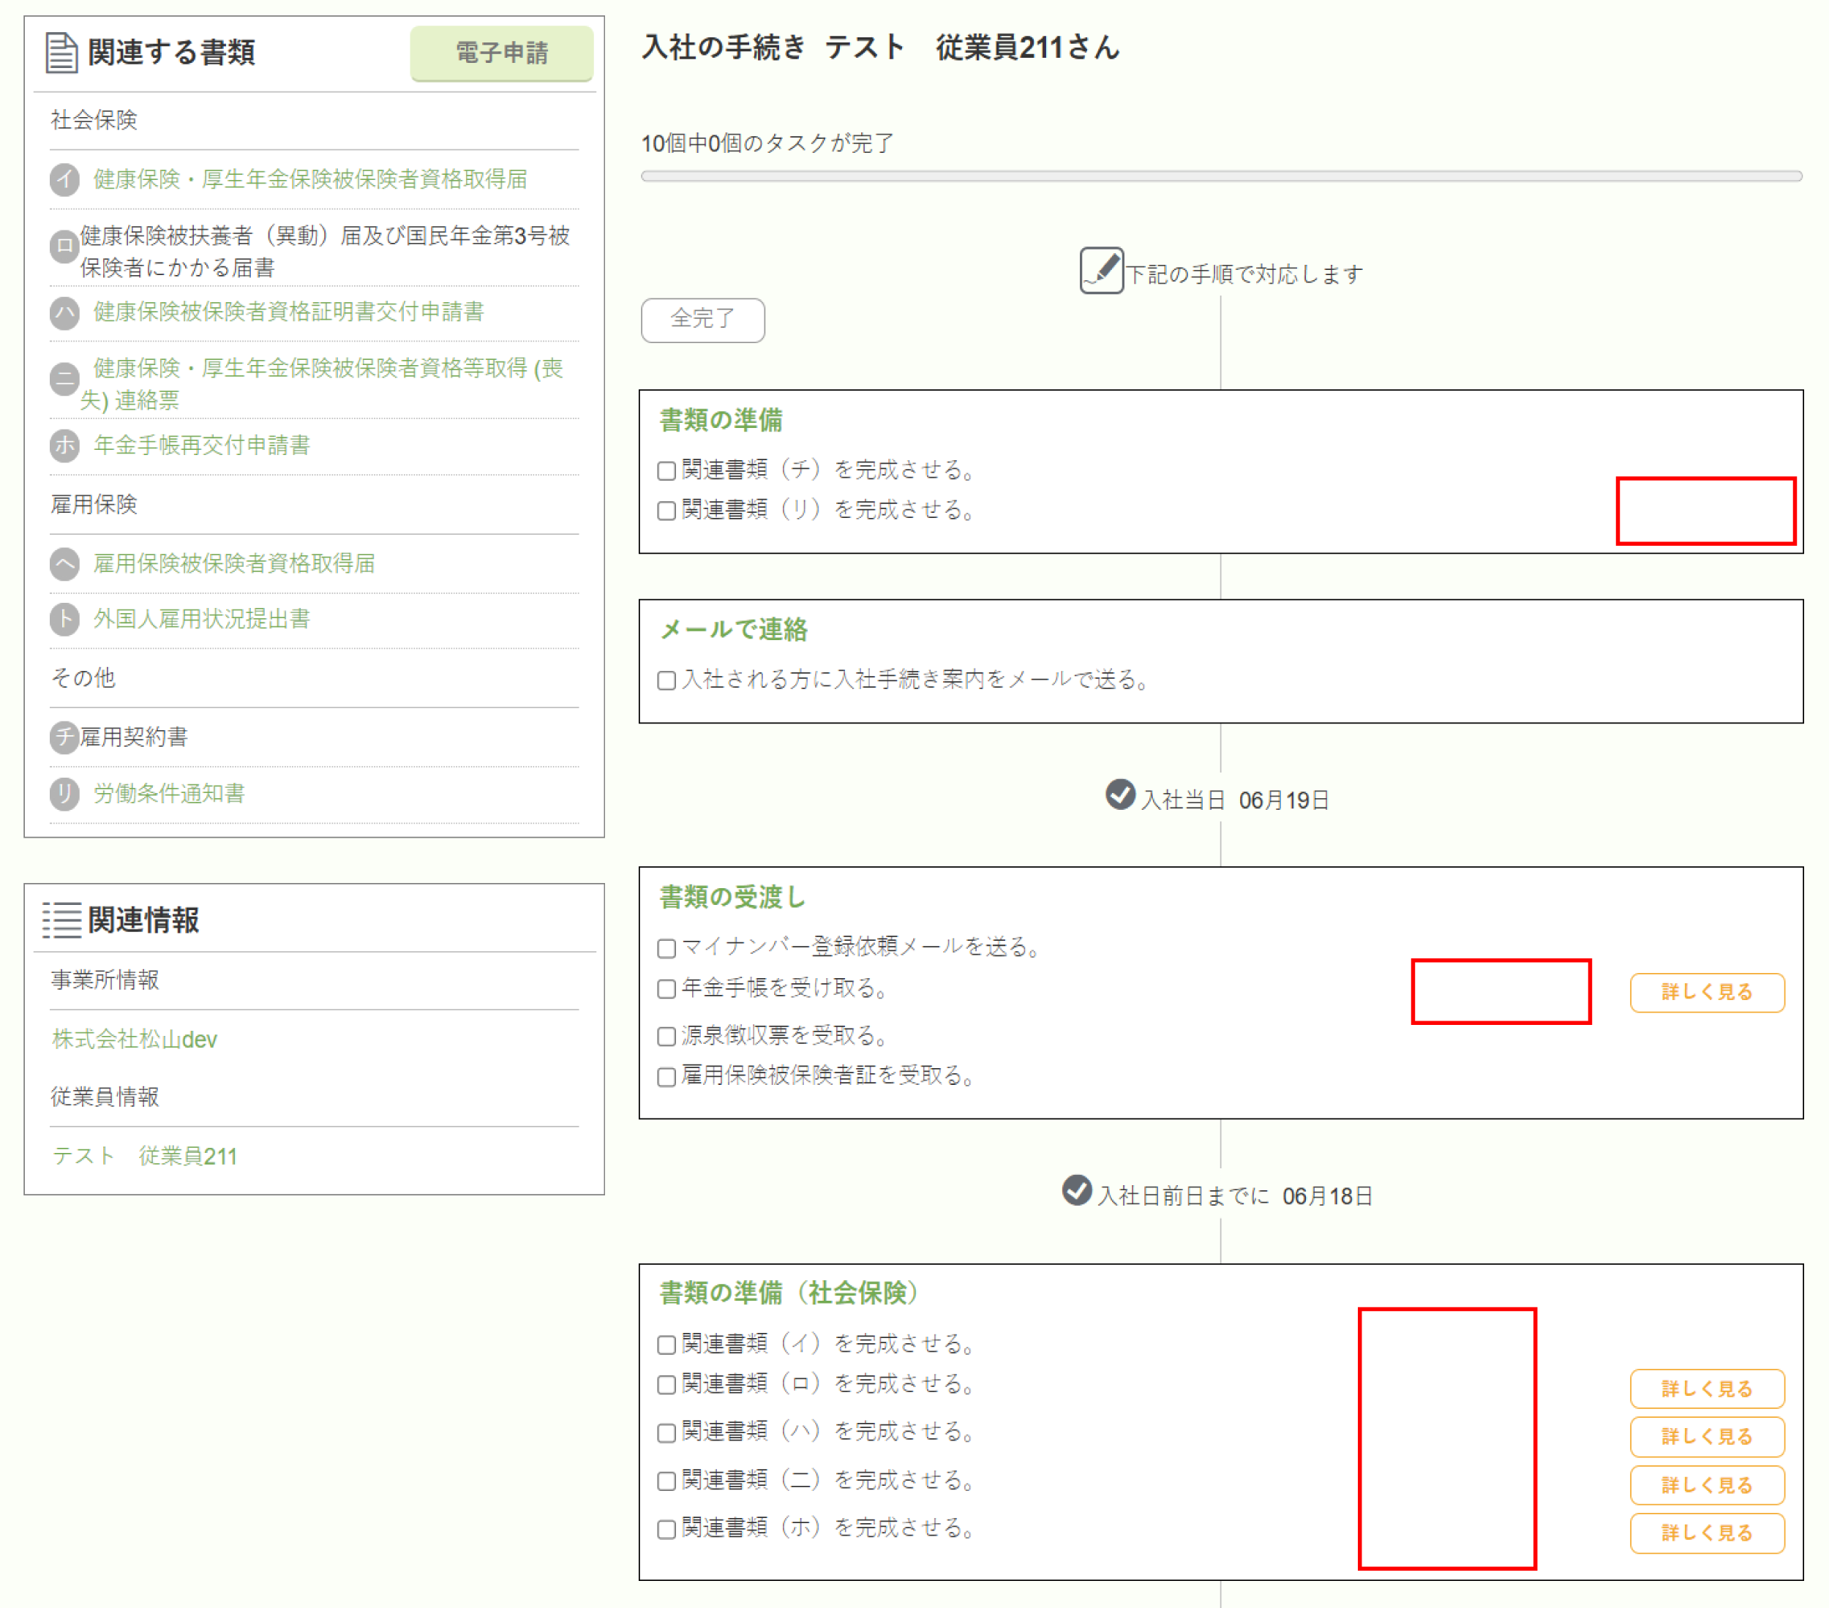Open 健康保険被保険者資格証明書交付申請書 document link

click(288, 312)
